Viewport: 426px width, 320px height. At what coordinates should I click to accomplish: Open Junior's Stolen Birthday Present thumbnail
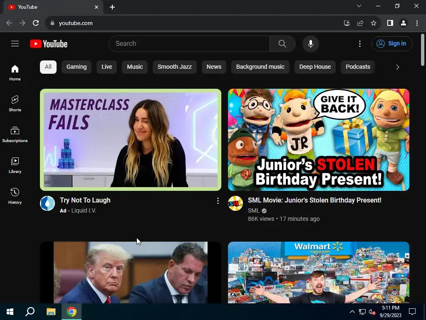[x=319, y=140]
